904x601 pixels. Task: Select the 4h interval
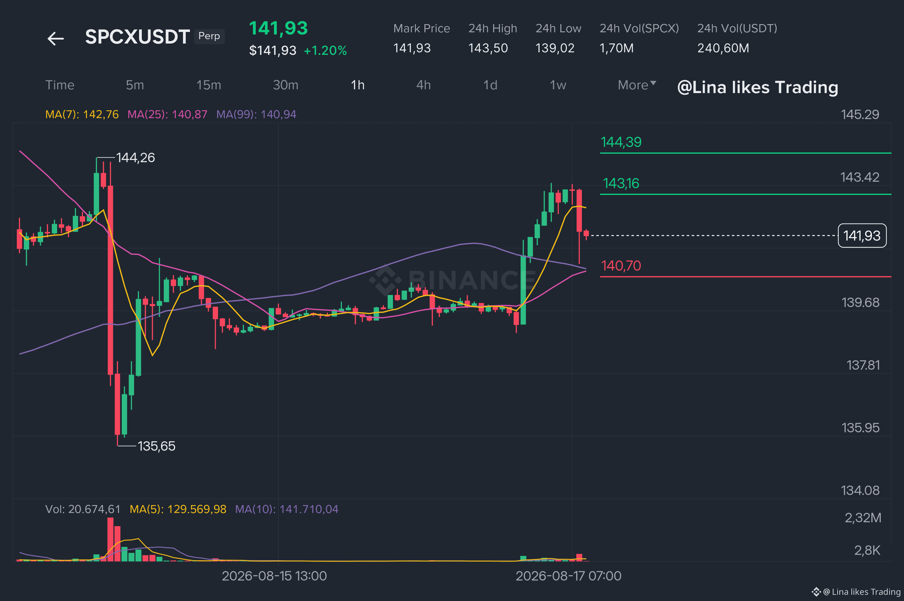[x=424, y=85]
